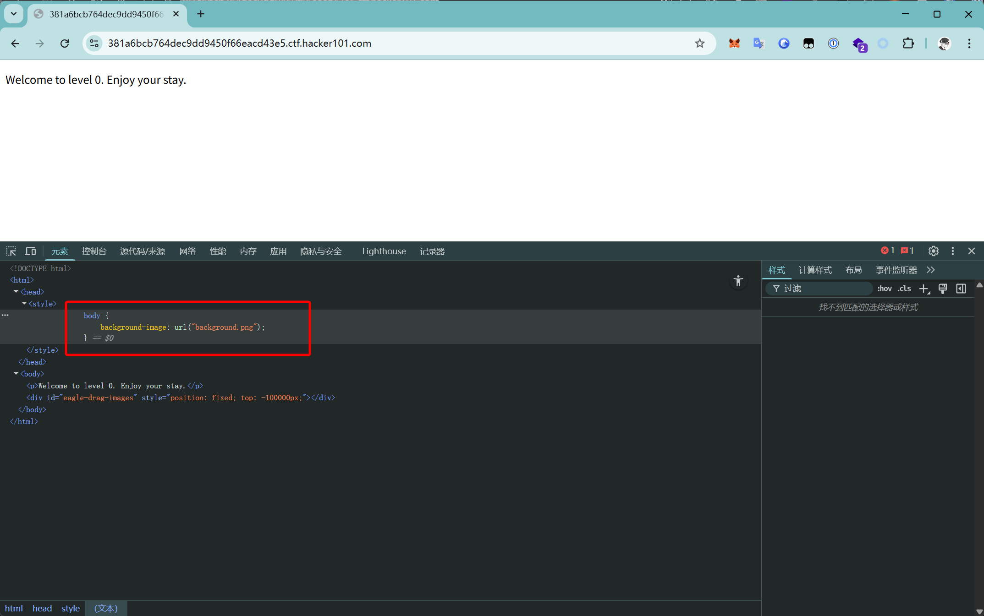Select the 布局 pane tab
This screenshot has height=616, width=984.
[x=853, y=270]
